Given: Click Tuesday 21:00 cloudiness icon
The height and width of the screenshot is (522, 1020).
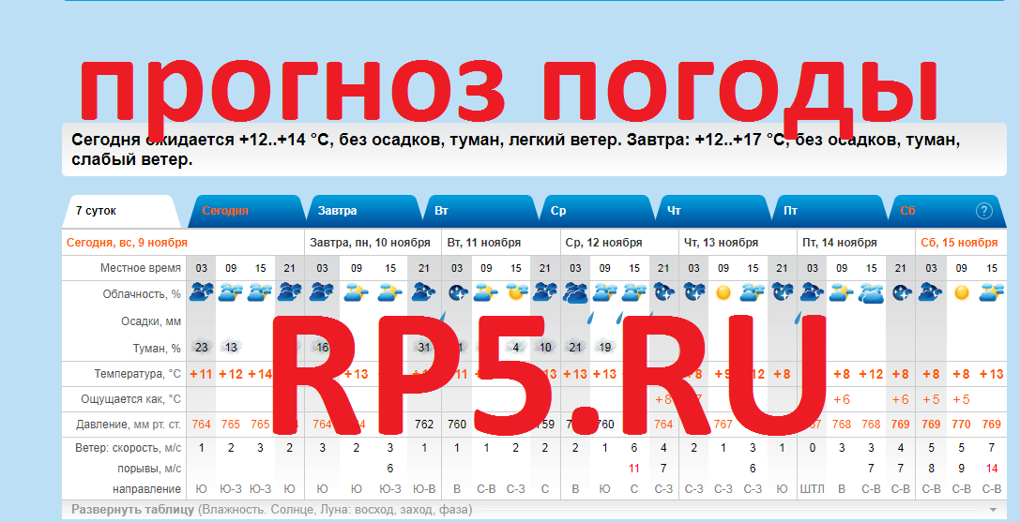Looking at the screenshot, I should (x=545, y=292).
